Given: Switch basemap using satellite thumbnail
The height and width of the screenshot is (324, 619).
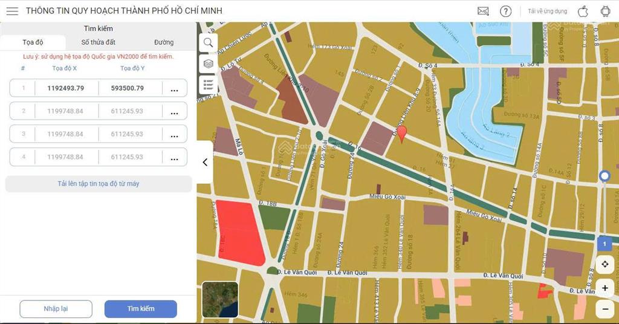Looking at the screenshot, I should click(220, 299).
